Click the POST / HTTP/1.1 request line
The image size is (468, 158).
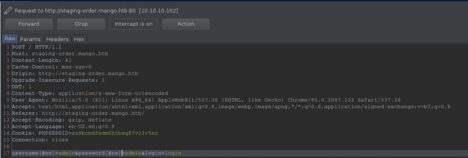[36, 47]
